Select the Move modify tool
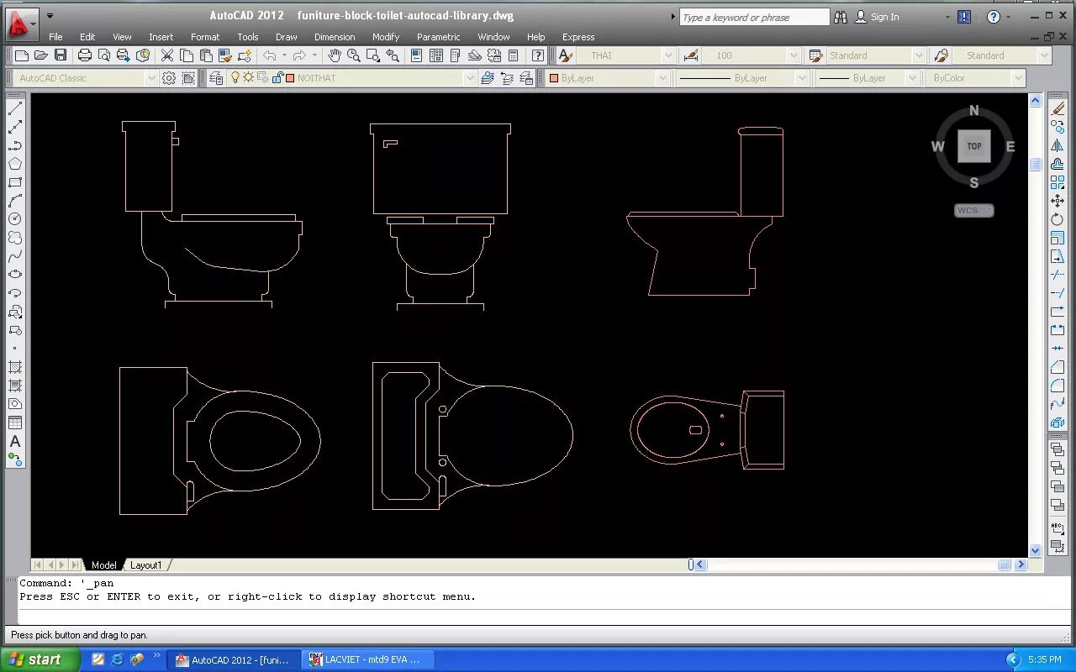 tap(1058, 201)
